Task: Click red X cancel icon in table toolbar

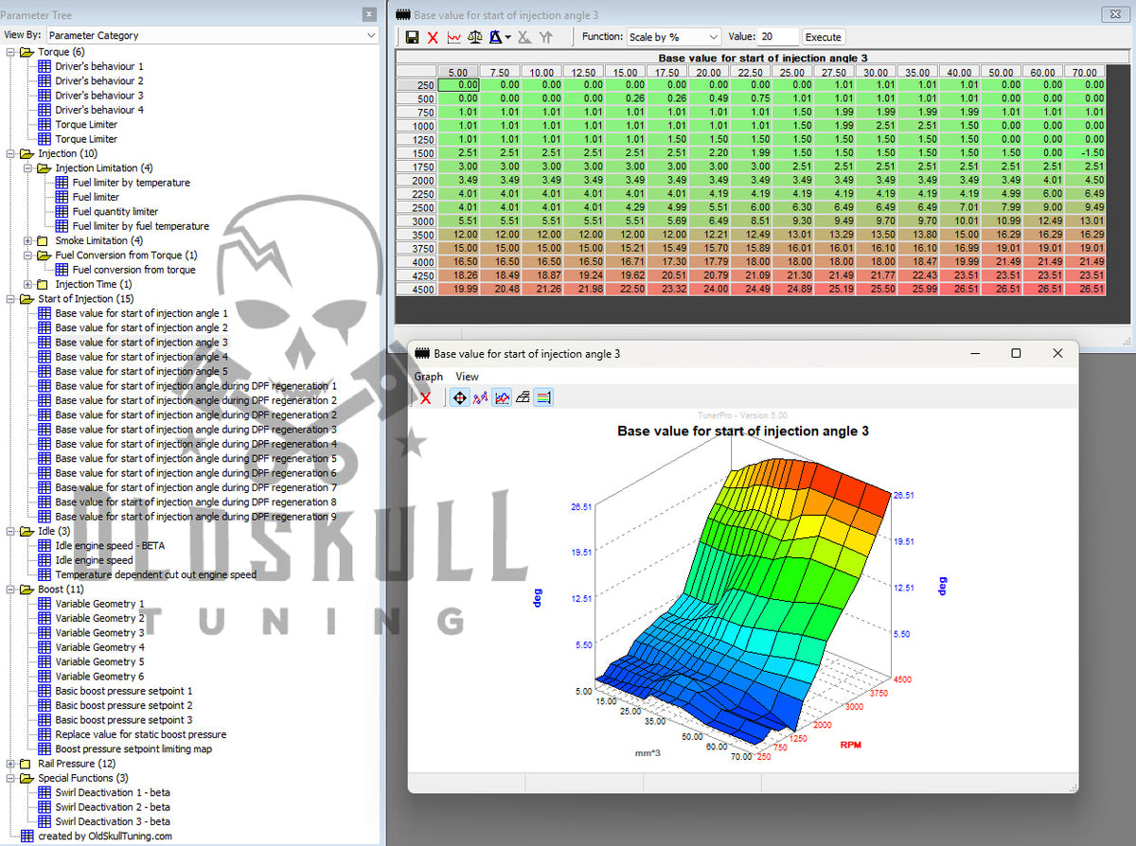Action: point(433,37)
